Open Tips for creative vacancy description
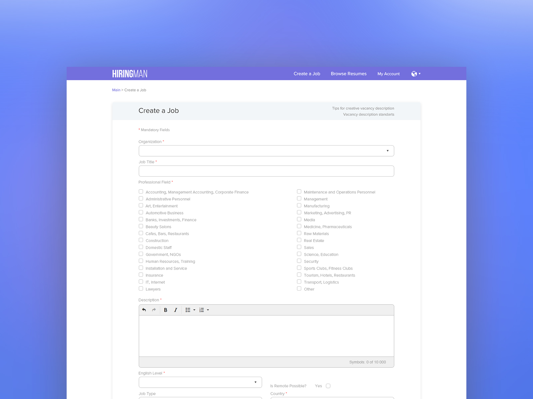This screenshot has height=399, width=533. pos(363,108)
